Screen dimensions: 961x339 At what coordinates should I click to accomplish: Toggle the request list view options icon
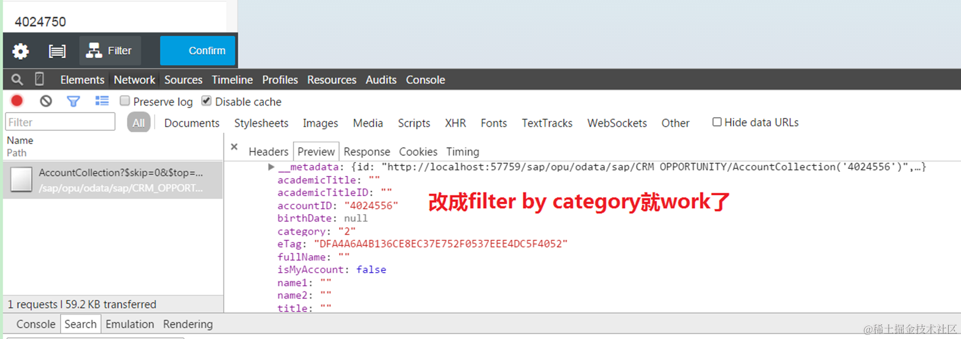click(x=102, y=101)
